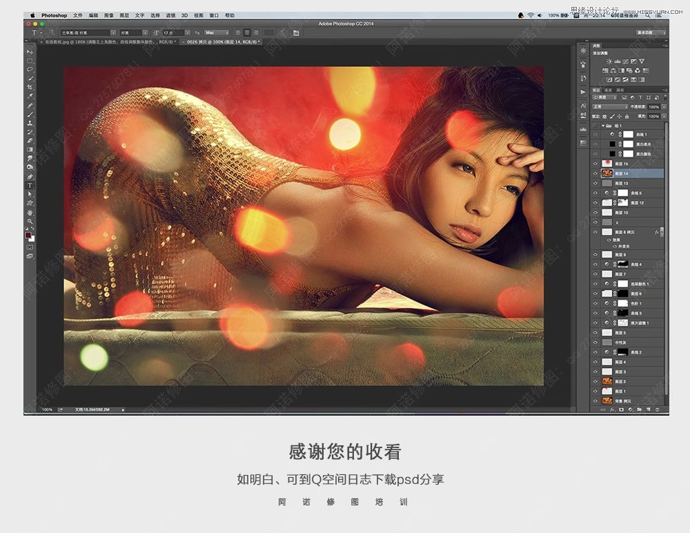
Task: Select the Move tool
Action: [x=30, y=52]
